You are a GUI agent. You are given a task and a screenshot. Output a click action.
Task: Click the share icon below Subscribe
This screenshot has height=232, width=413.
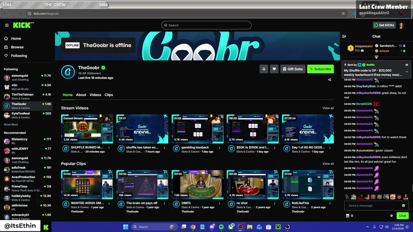tap(329, 80)
